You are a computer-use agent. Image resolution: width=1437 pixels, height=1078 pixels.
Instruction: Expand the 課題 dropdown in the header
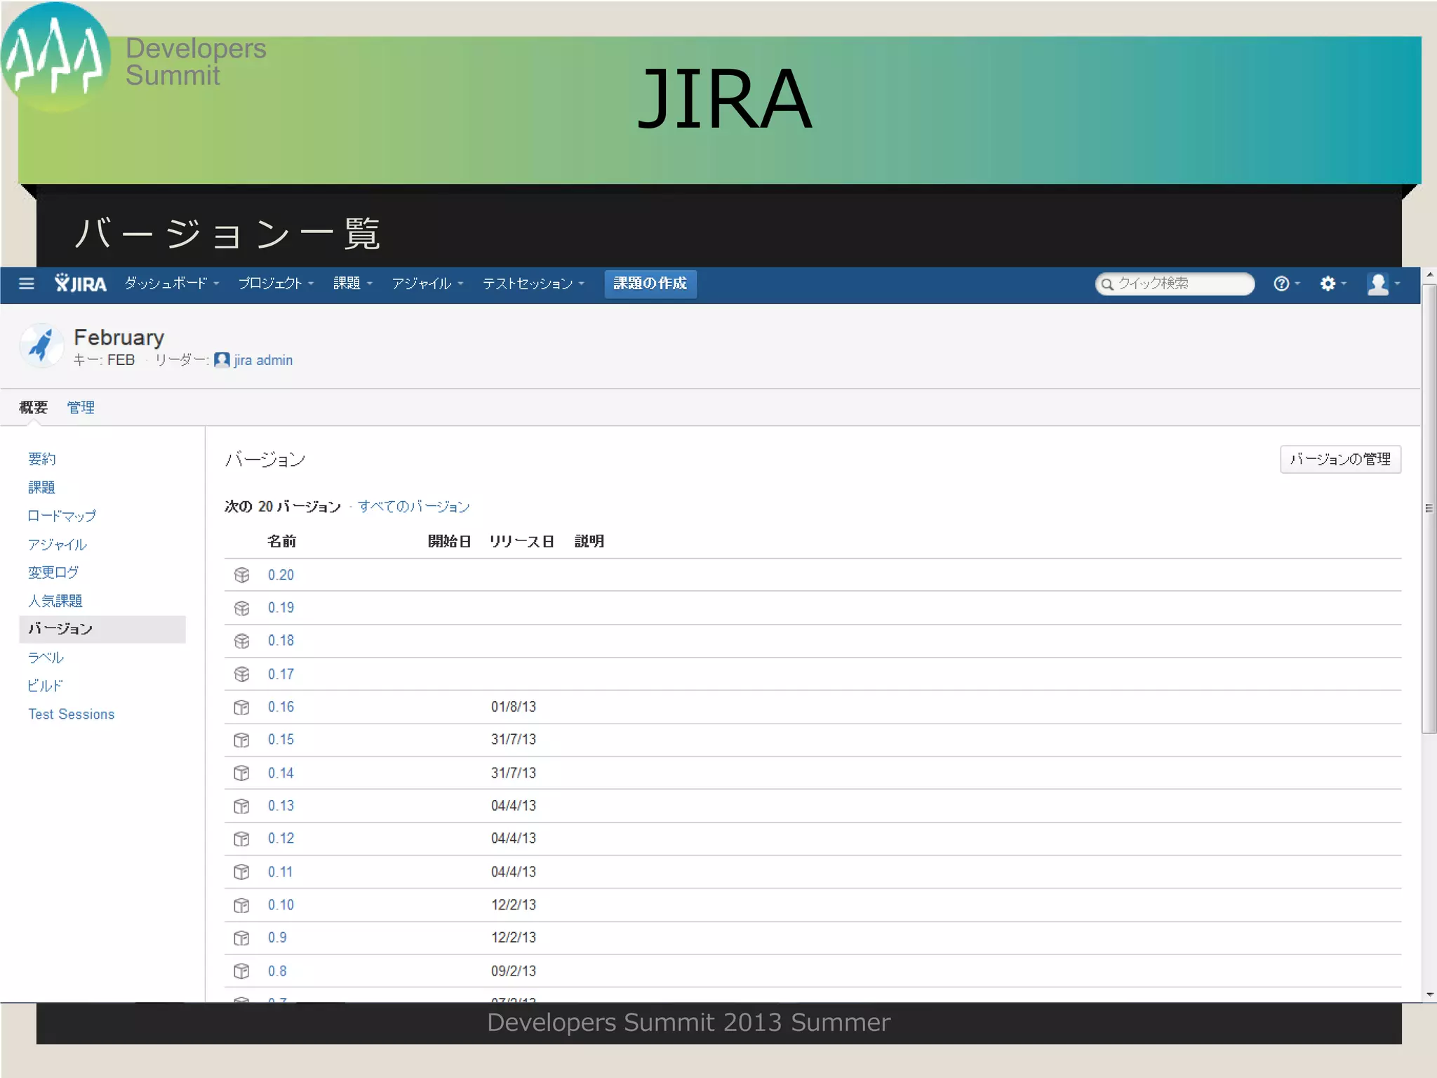352,284
